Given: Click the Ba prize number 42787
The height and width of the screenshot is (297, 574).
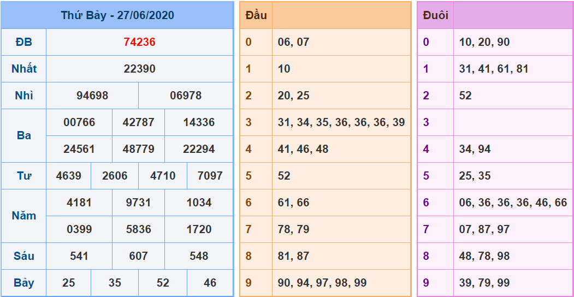Looking at the screenshot, I should pyautogui.click(x=139, y=122).
